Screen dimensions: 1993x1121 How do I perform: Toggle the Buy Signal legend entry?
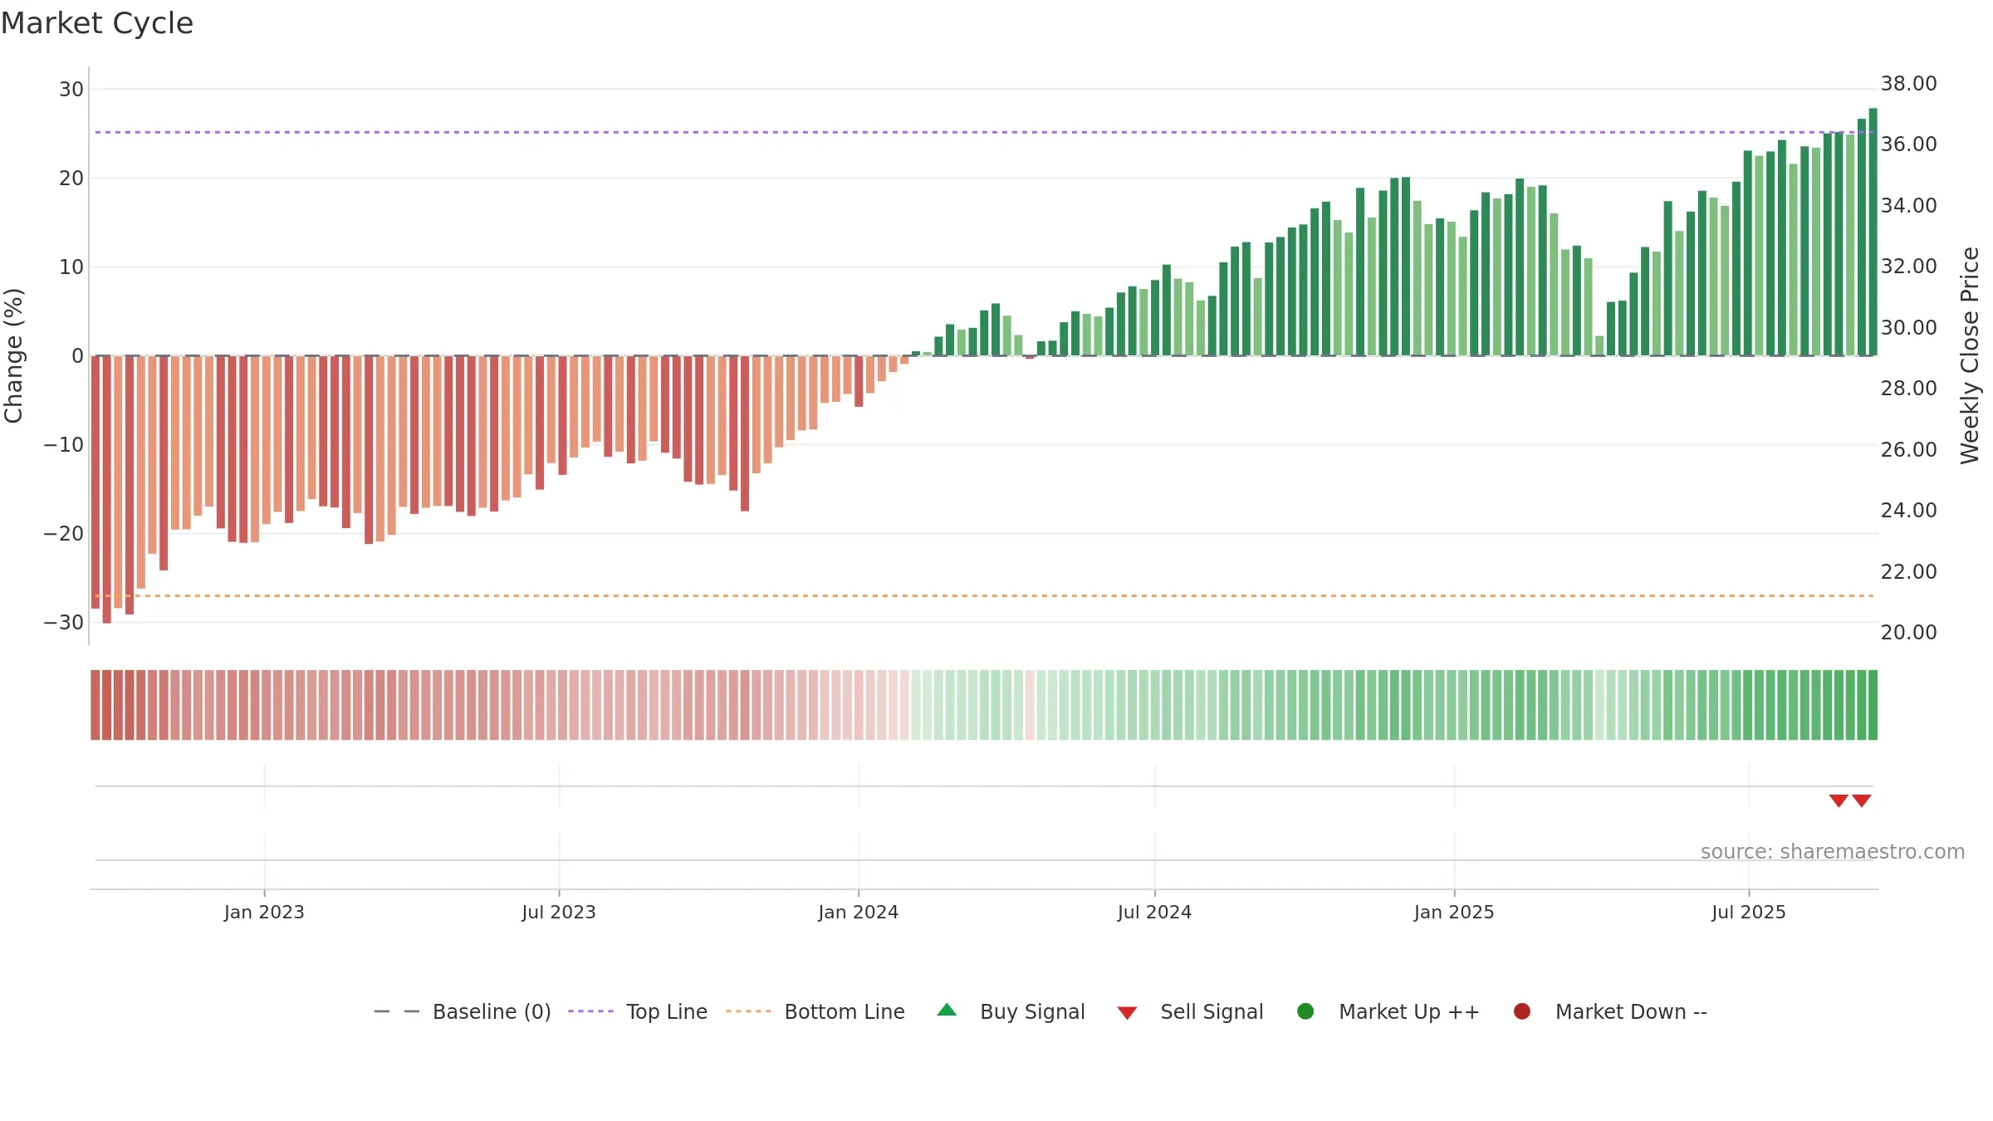pos(1011,1011)
